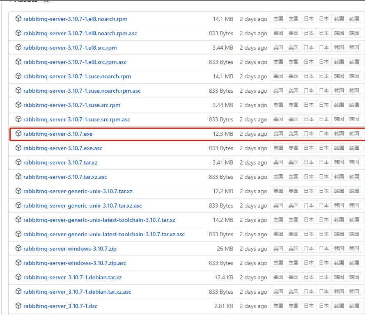Click first 韩国 mirror for rabbitmq-server-3.10.7-1.el8.noarch.rpm
Screen dimensions: 365x315
tap(339, 19)
